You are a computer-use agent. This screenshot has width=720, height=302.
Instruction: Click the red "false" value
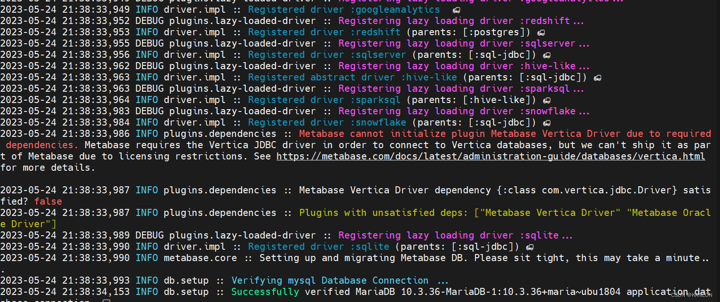pyautogui.click(x=48, y=201)
